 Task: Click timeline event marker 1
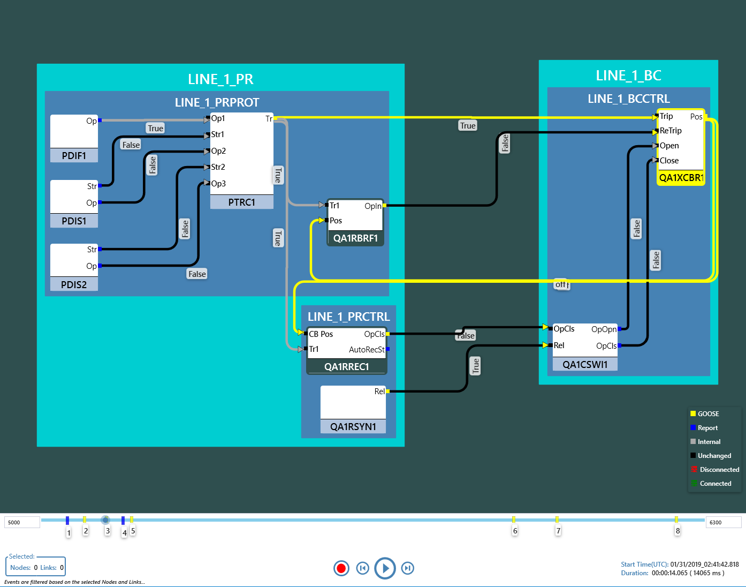tap(68, 520)
